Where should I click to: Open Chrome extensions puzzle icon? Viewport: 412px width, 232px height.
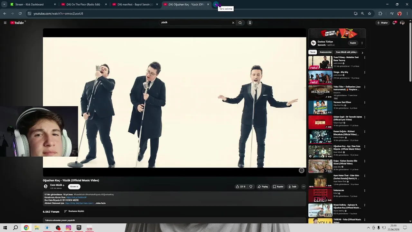click(380, 14)
